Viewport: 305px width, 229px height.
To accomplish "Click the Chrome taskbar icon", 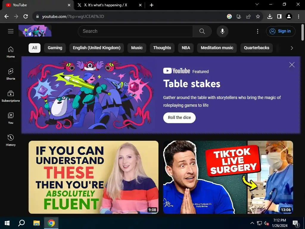I will pos(51,223).
